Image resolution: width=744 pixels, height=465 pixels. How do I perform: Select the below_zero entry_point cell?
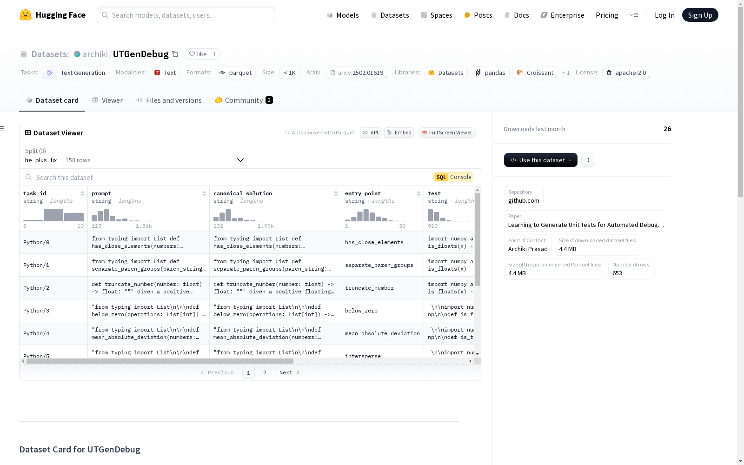382,311
